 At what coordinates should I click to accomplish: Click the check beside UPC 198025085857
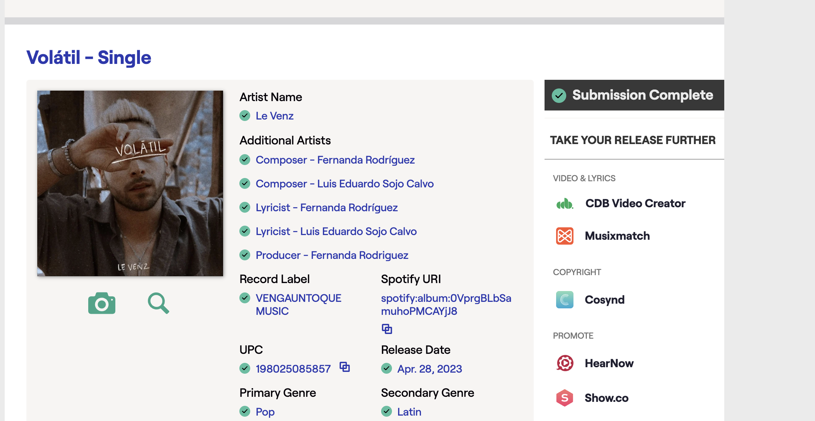pyautogui.click(x=245, y=368)
